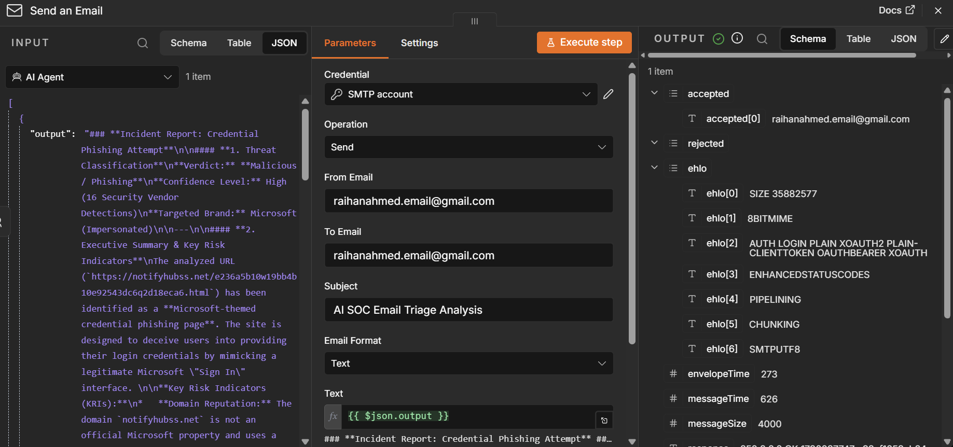Switch input view to Schema
The image size is (953, 447).
[x=188, y=43]
